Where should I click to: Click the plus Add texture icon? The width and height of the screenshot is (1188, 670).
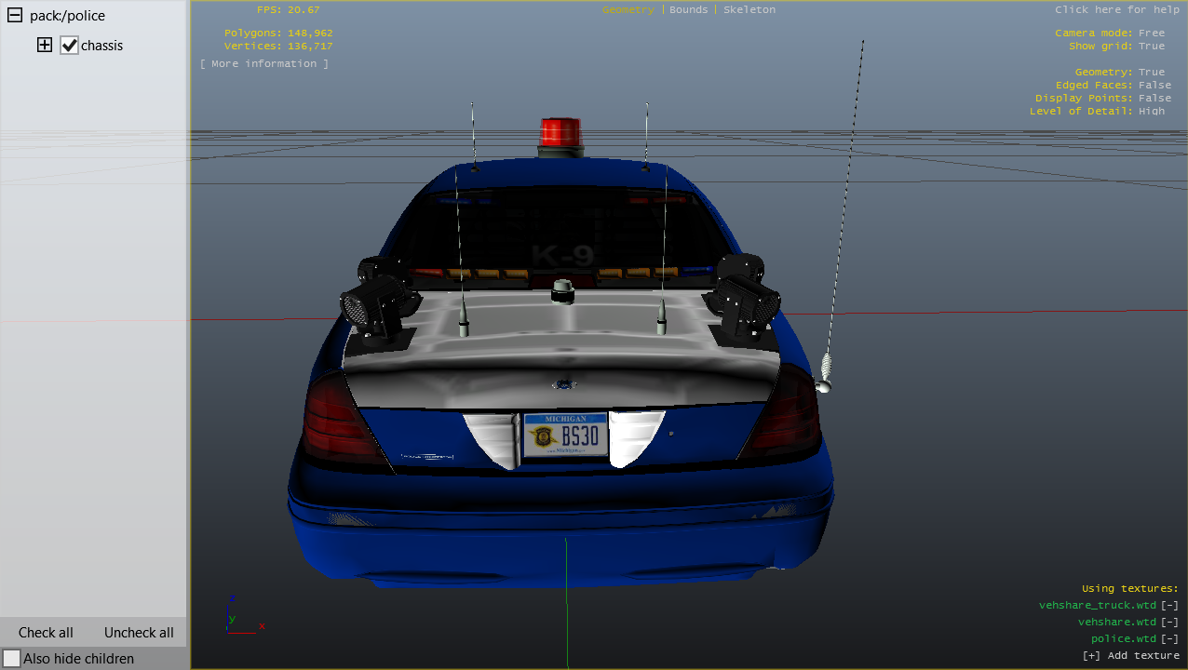(1090, 655)
